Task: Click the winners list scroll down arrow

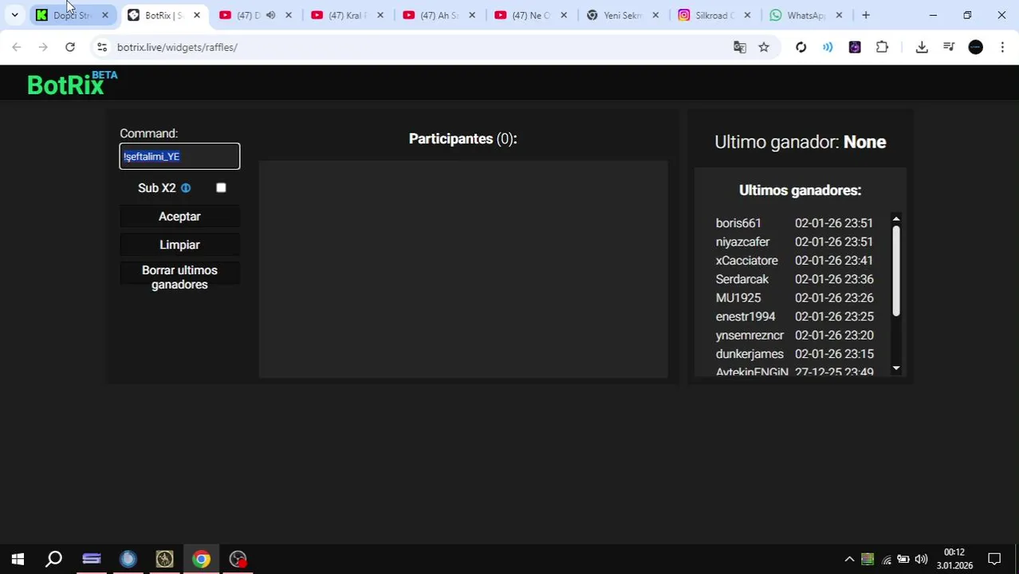Action: click(896, 368)
